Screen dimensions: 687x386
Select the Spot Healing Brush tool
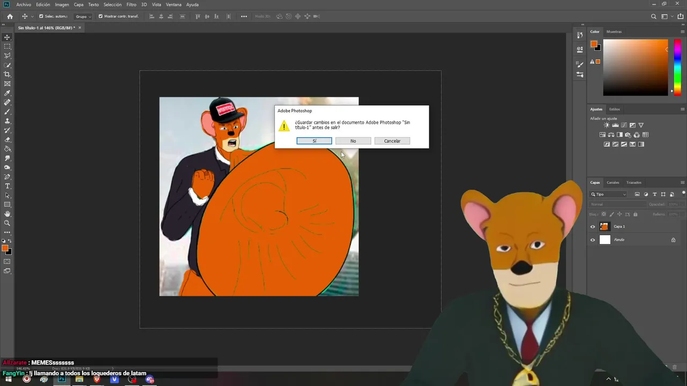(8, 102)
